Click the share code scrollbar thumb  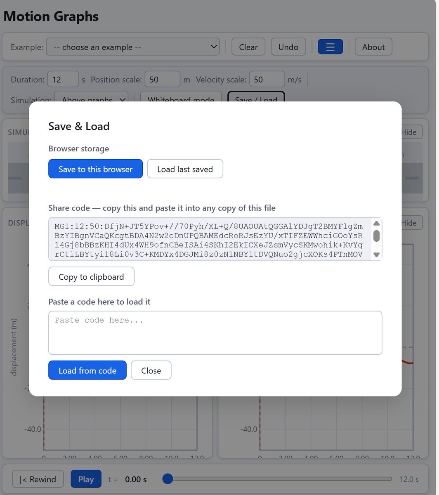376,236
